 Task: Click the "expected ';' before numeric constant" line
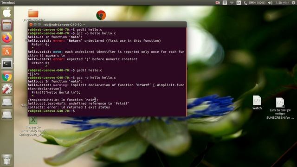(83, 59)
